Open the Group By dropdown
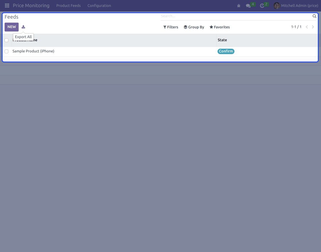This screenshot has height=252, width=321. (194, 27)
